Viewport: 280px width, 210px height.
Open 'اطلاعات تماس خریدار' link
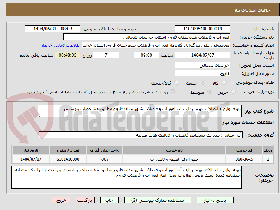coord(61,45)
